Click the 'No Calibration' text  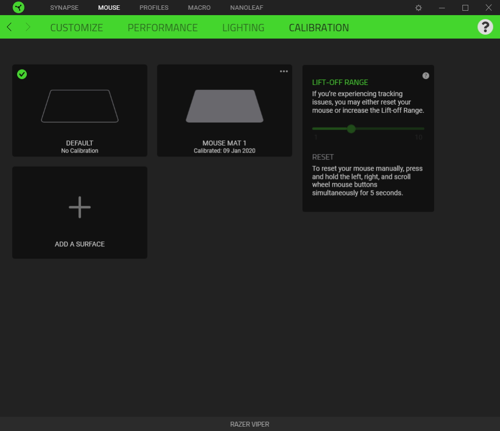coord(80,151)
